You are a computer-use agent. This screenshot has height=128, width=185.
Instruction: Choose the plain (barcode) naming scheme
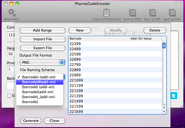40,102
